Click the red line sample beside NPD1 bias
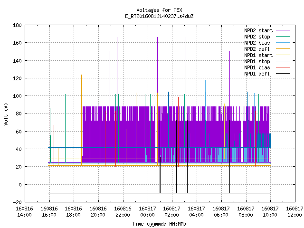Image resolution: width=304 pixels, height=228 pixels. pos(283,67)
